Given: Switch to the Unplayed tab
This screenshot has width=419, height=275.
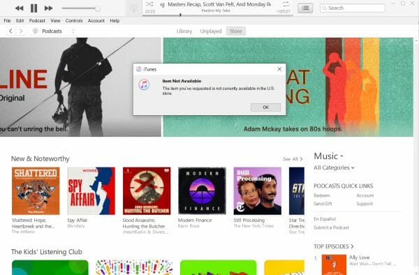Looking at the screenshot, I should point(211,31).
